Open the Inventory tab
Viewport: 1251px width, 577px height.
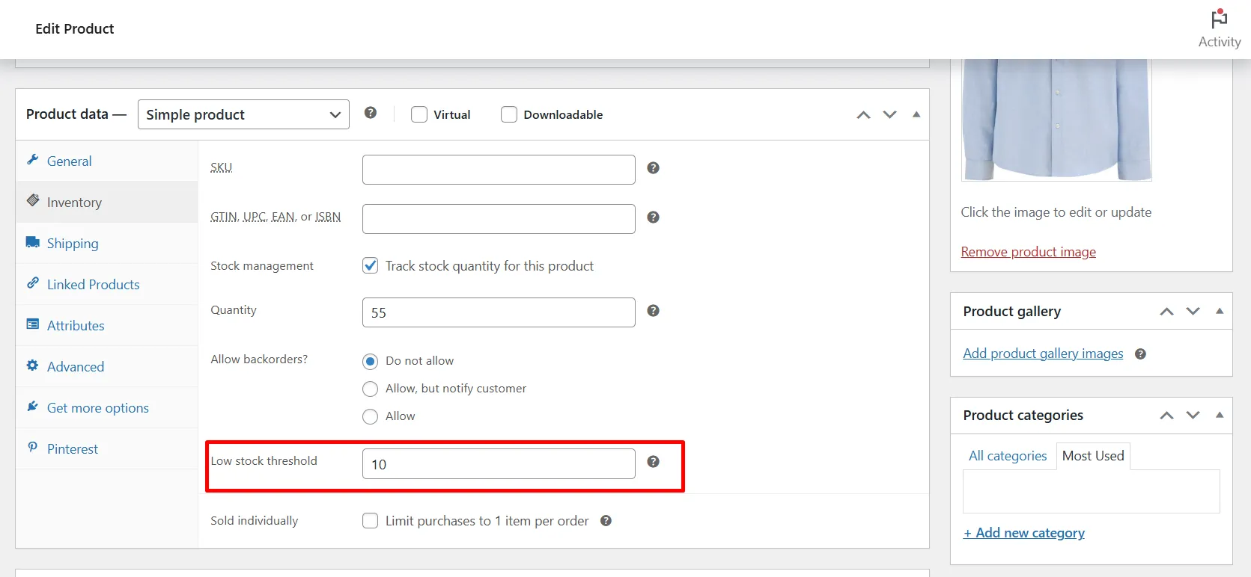click(x=106, y=202)
